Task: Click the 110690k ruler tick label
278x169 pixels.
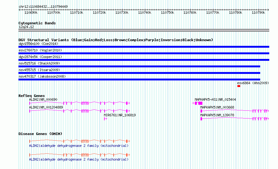Action: [31, 13]
